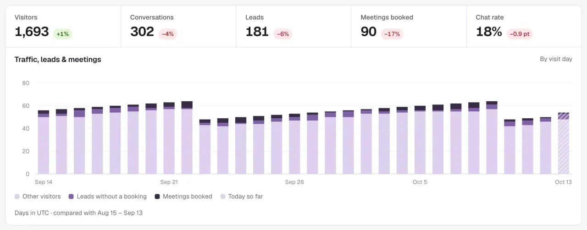Click the 20 y-axis tick label
587x230 pixels.
pos(26,151)
